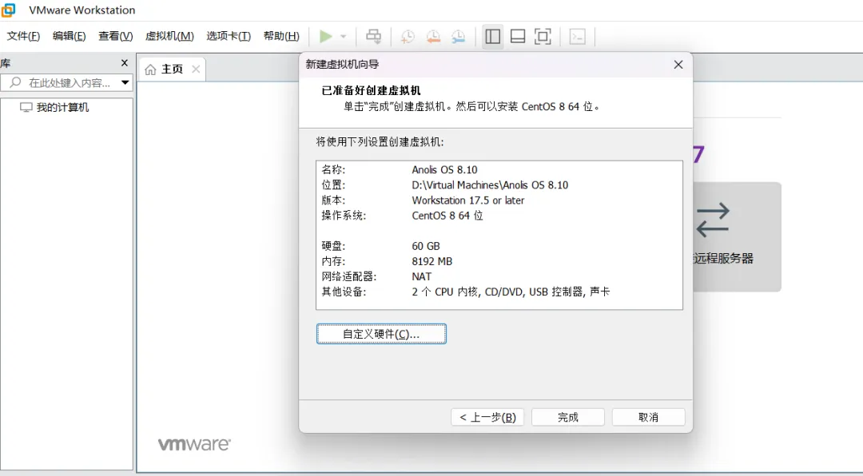Open the 编辑(E) menu

69,36
